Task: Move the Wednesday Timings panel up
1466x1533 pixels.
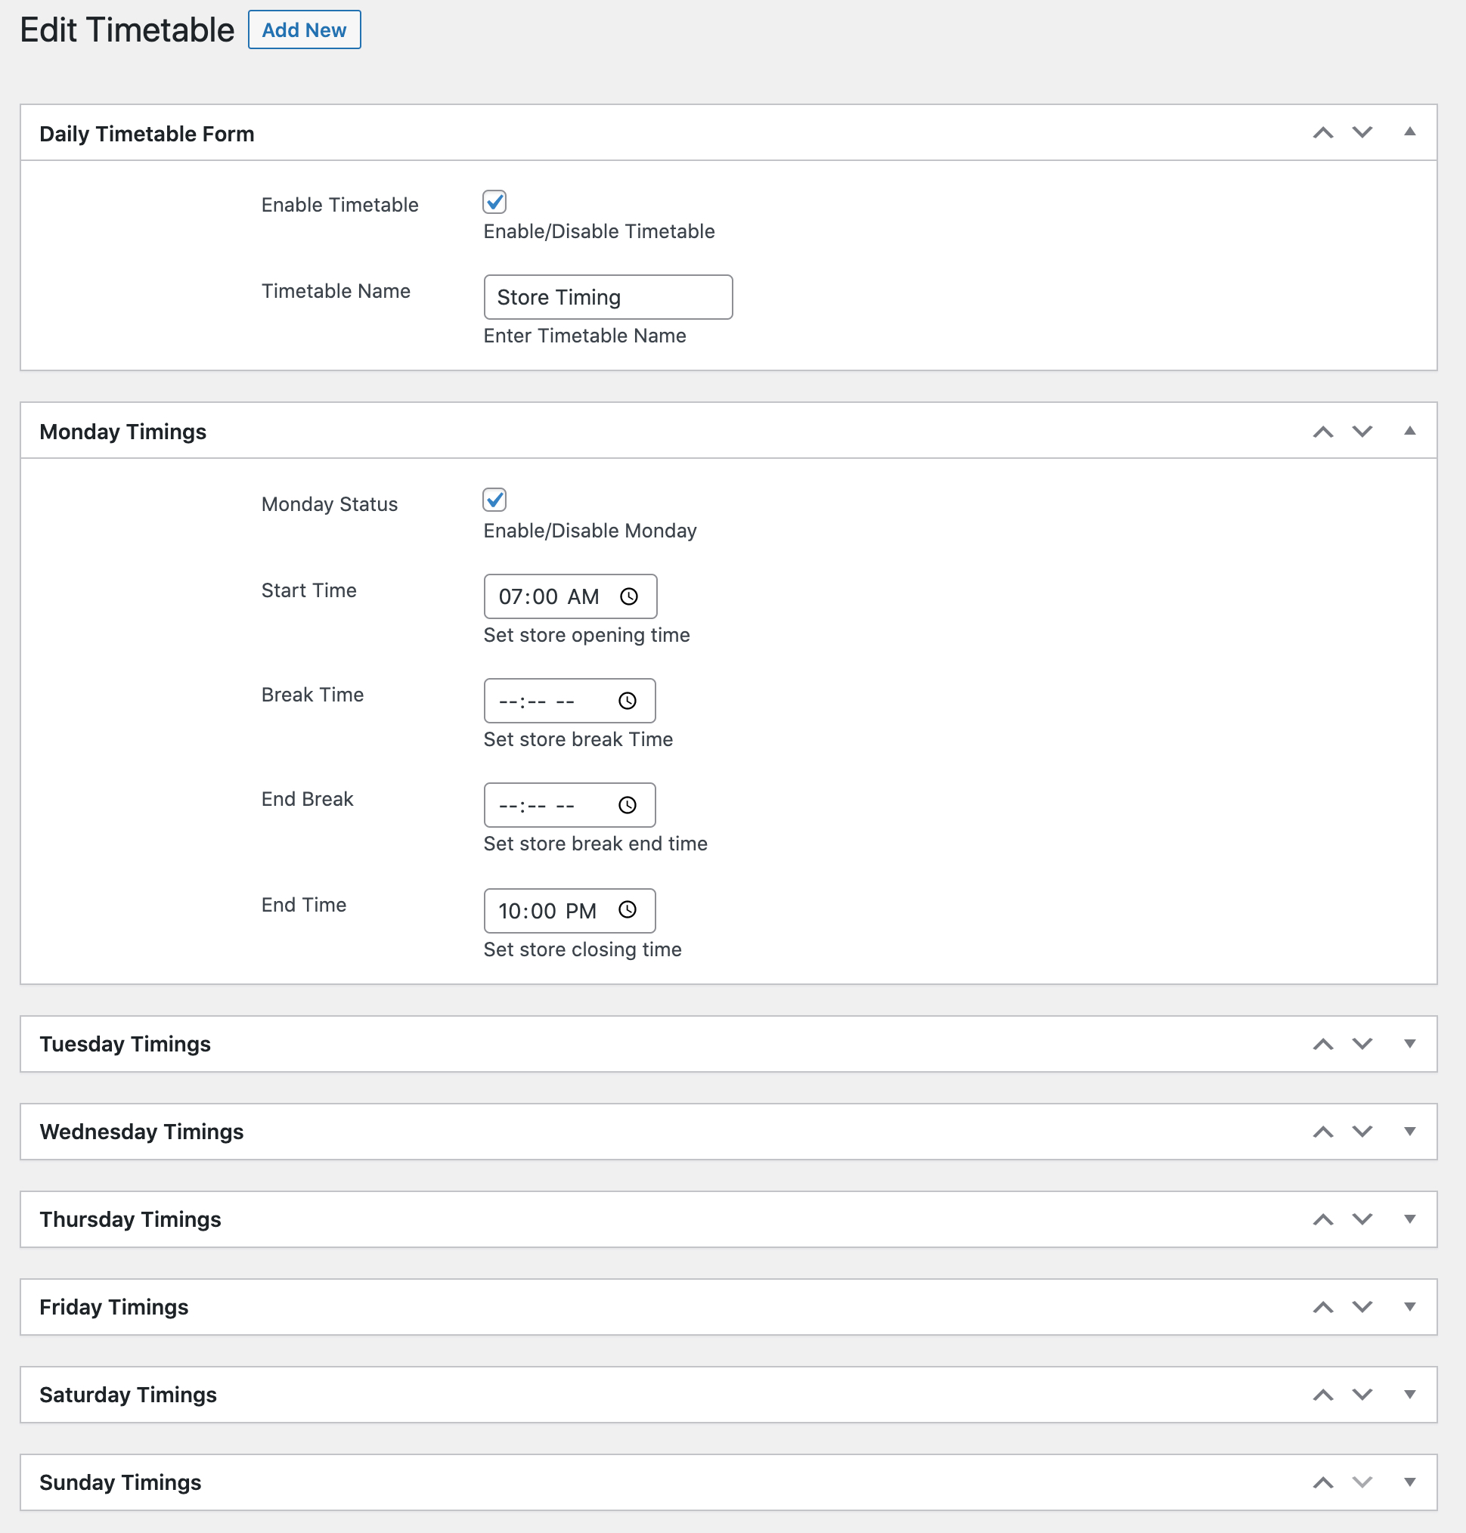Action: (1323, 1132)
